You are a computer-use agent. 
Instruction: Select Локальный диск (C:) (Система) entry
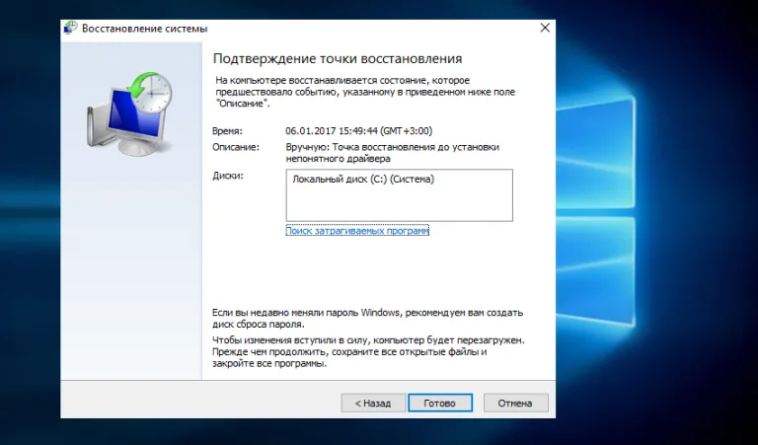363,180
